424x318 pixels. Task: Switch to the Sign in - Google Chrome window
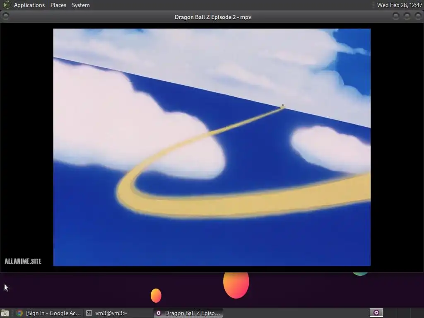pos(49,313)
